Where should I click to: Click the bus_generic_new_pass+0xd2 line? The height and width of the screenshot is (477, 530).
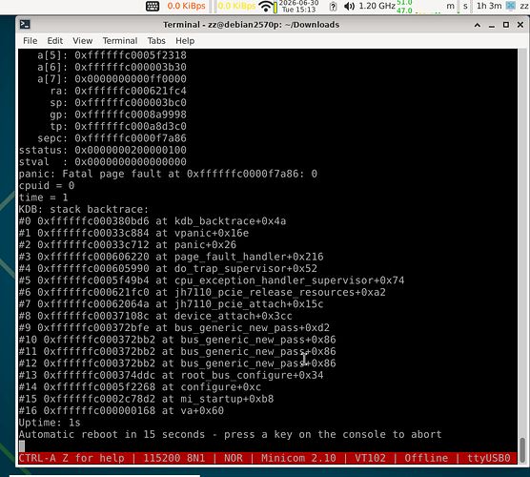[x=174, y=328]
